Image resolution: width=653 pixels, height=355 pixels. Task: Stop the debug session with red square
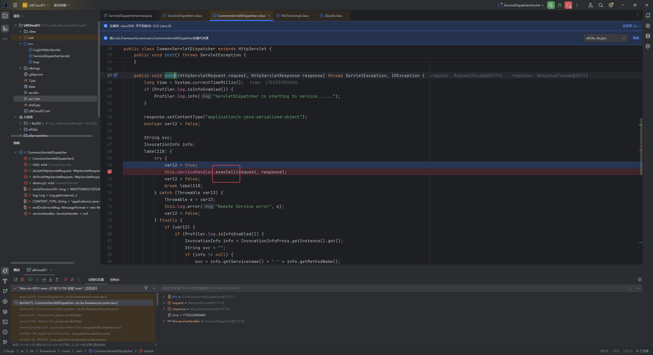click(22, 280)
